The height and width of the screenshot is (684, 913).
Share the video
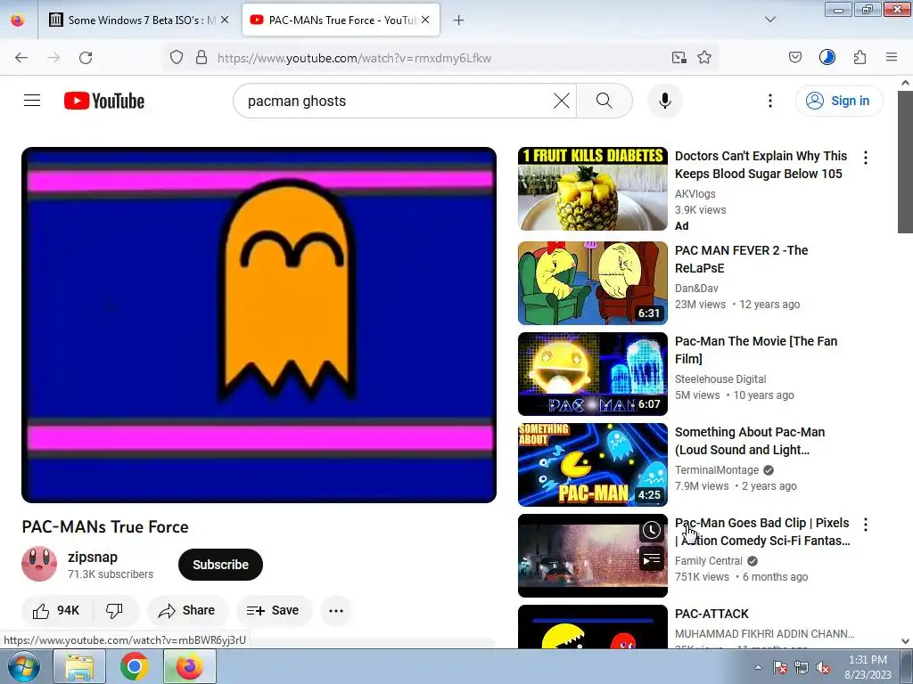coord(187,611)
